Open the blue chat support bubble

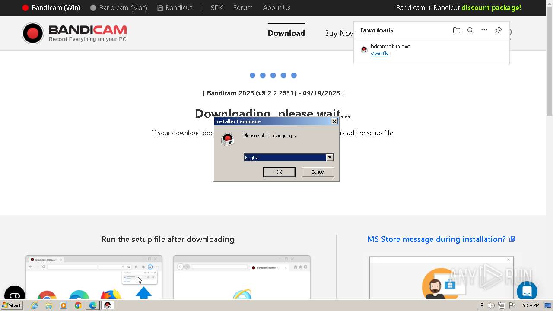[x=527, y=292]
